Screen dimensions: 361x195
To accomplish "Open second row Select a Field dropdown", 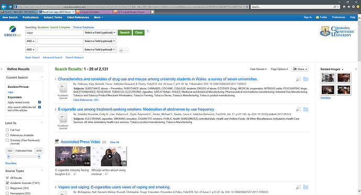I will [100, 41].
